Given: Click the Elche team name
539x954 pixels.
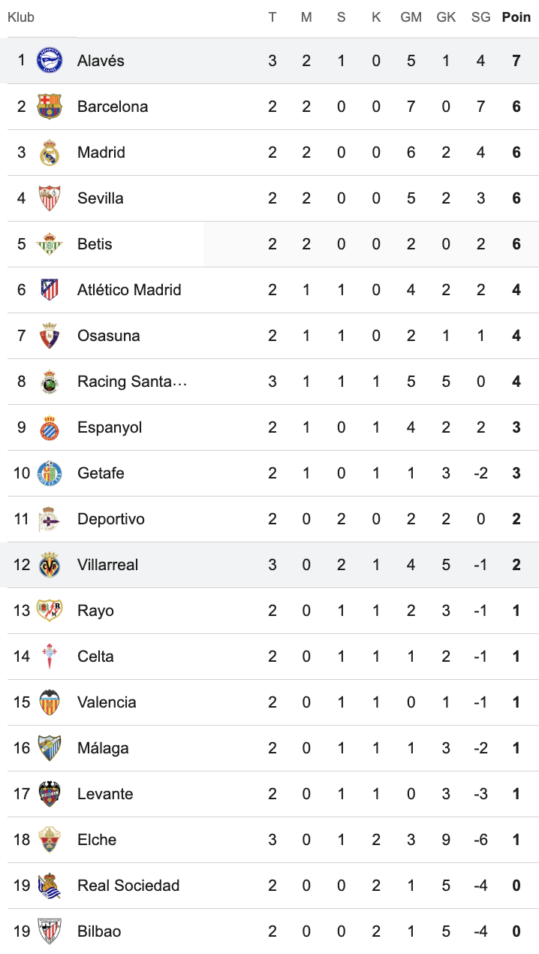Looking at the screenshot, I should click(97, 840).
